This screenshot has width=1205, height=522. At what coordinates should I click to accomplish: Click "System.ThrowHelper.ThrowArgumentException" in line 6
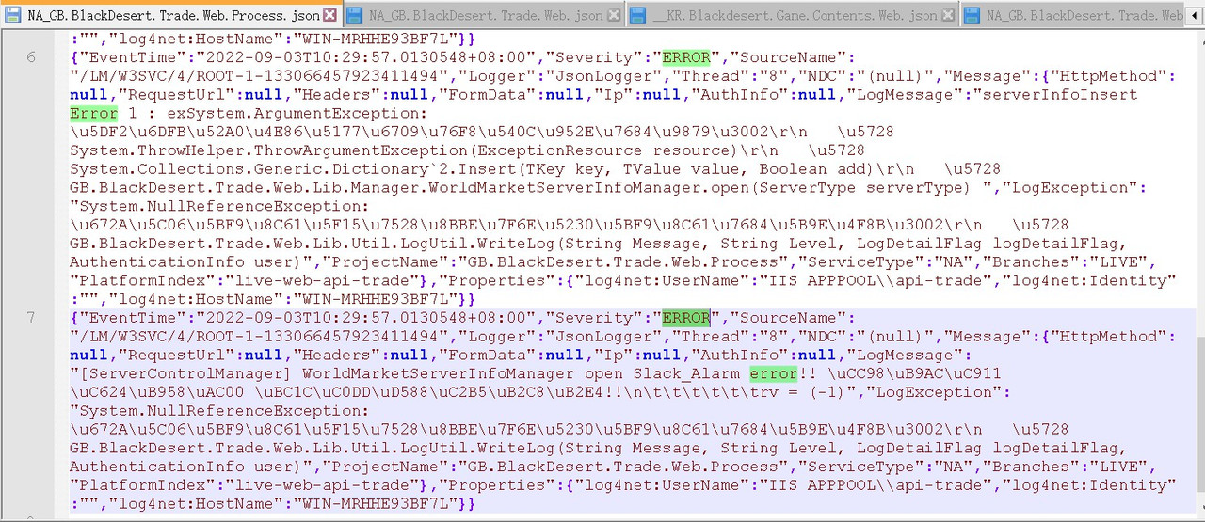coord(267,150)
